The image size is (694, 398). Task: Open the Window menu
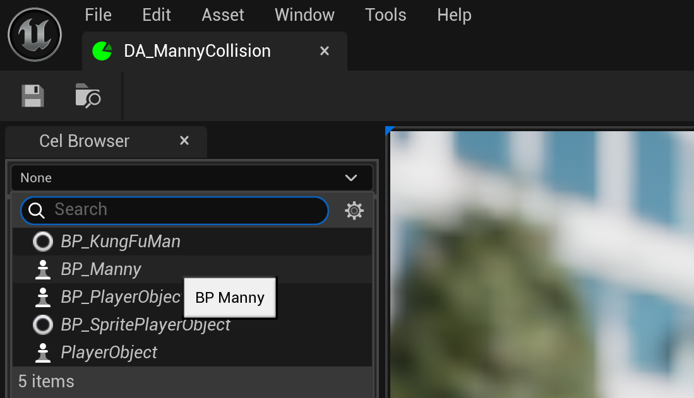pyautogui.click(x=304, y=15)
